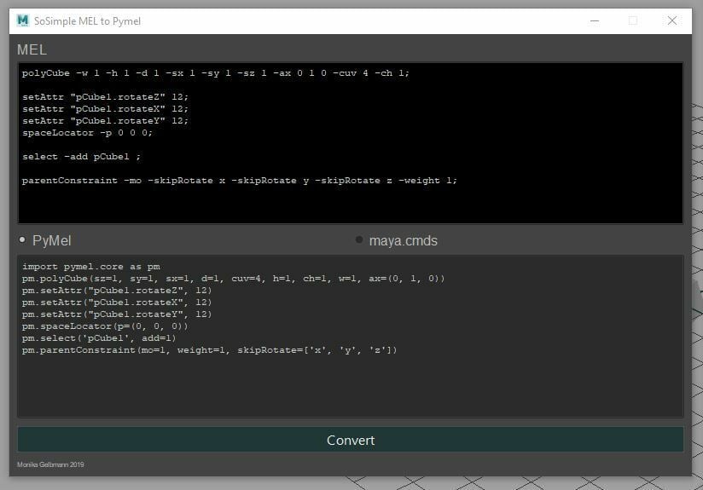Click the pm.spaceLocator output line
Image resolution: width=703 pixels, height=490 pixels.
pyautogui.click(x=105, y=326)
